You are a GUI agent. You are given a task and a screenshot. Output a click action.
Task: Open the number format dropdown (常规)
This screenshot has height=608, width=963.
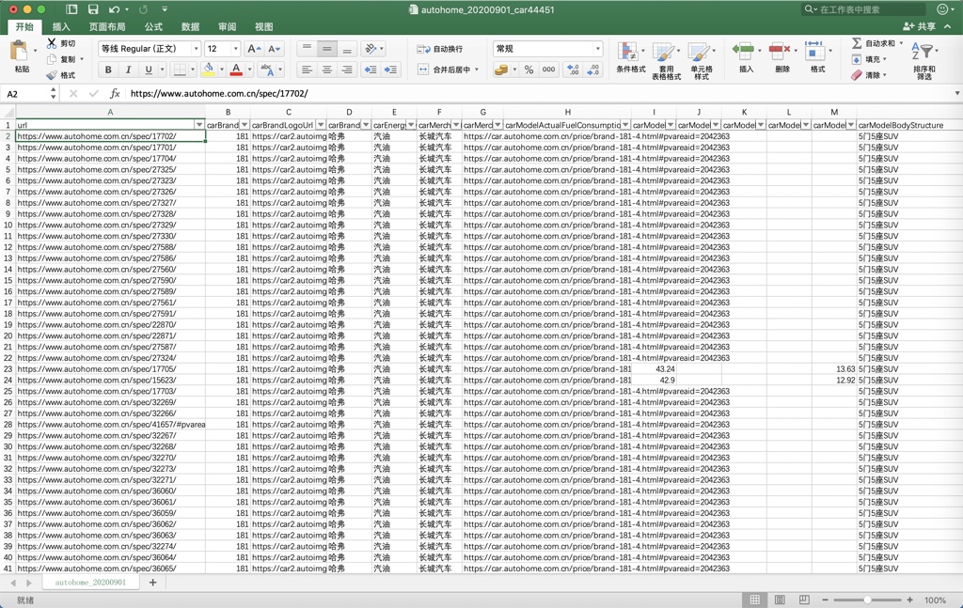597,49
